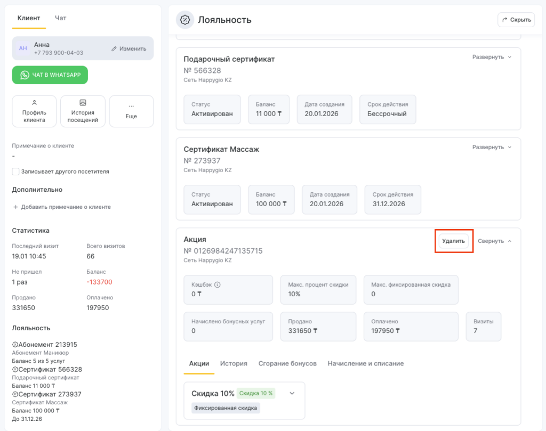Viewport: 546px width, 431px height.
Task: Expand the Скидка 10% chevron
Action: click(x=292, y=394)
